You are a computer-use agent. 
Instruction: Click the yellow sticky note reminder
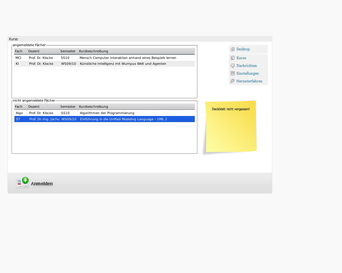tap(231, 127)
